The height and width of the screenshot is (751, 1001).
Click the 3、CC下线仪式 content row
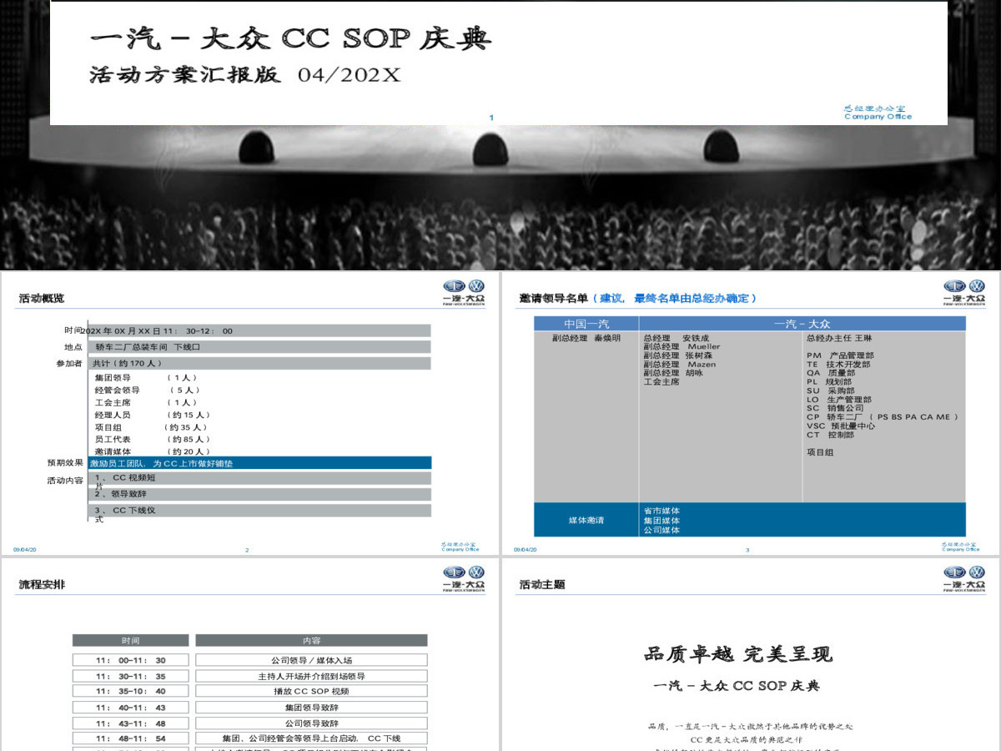pos(259,510)
